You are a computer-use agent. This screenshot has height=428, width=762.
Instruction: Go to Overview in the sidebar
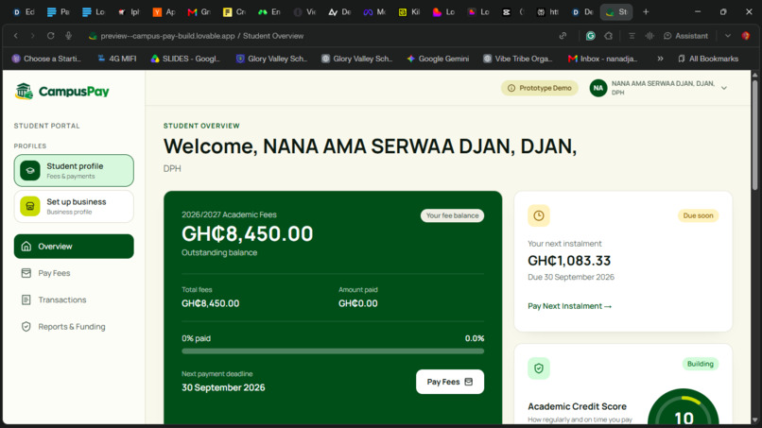(x=74, y=247)
